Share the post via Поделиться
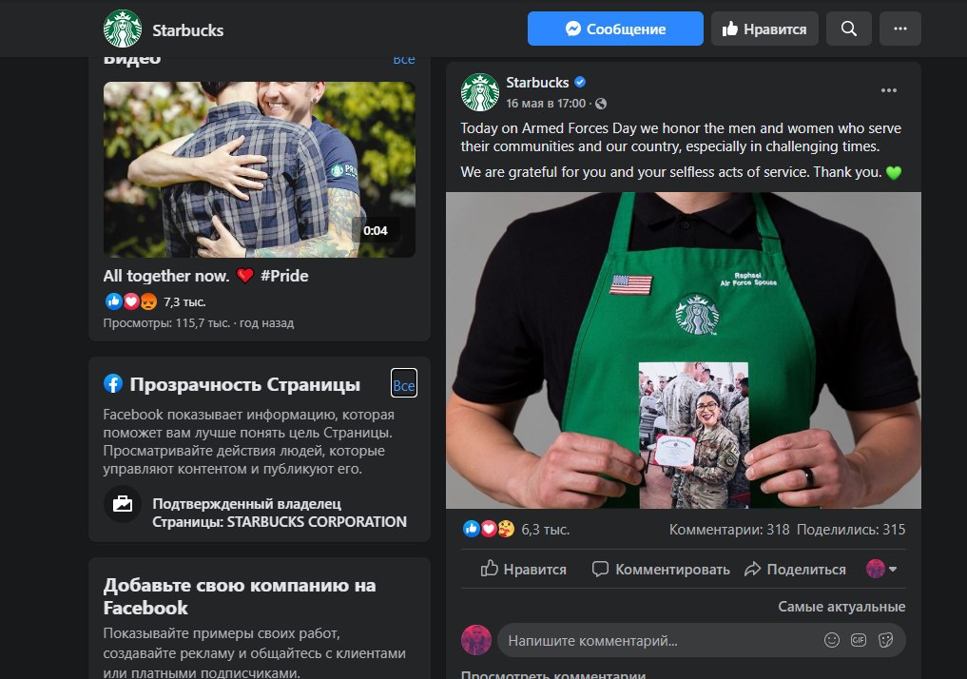 [x=795, y=570]
